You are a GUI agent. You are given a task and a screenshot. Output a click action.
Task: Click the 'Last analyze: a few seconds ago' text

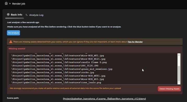pyautogui.click(x=23, y=22)
